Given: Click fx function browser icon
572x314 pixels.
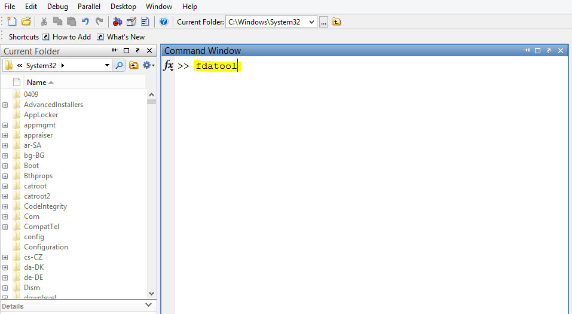Looking at the screenshot, I should [168, 65].
